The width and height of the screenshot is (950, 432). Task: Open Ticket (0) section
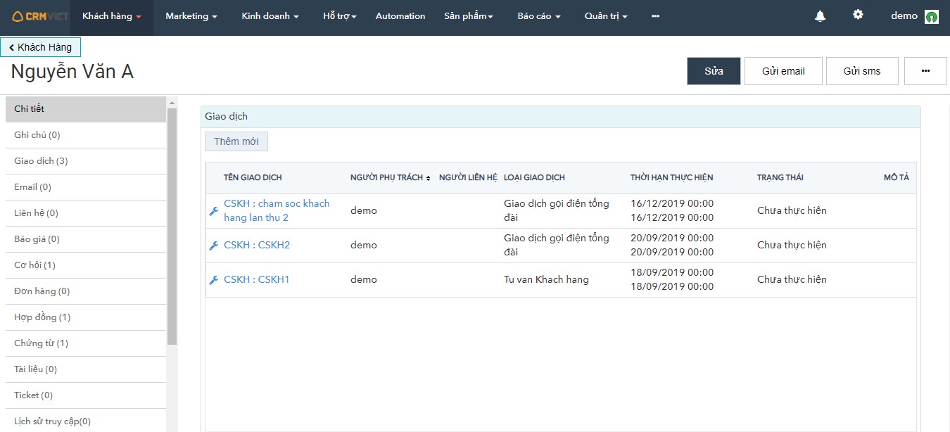tap(86, 395)
